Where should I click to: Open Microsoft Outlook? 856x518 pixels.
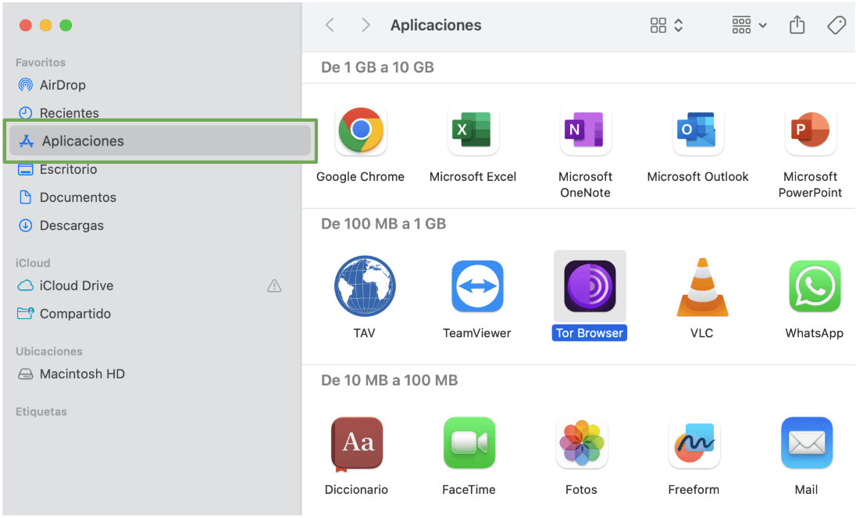(697, 131)
